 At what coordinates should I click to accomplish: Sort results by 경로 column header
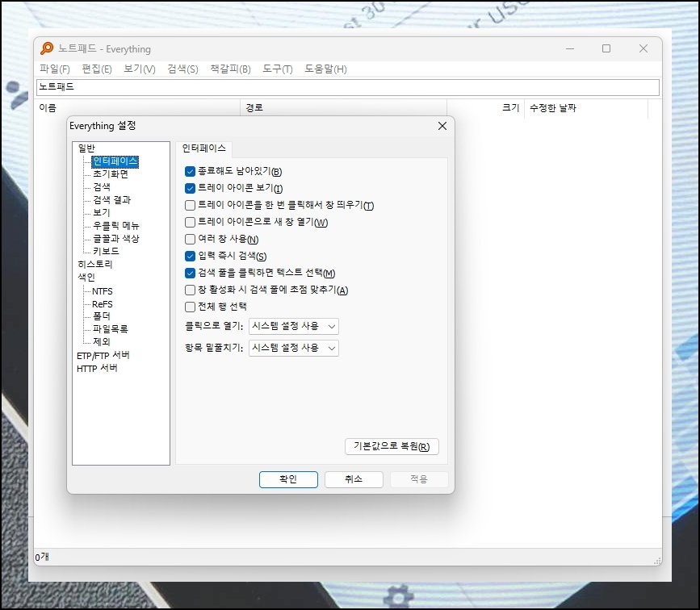344,108
